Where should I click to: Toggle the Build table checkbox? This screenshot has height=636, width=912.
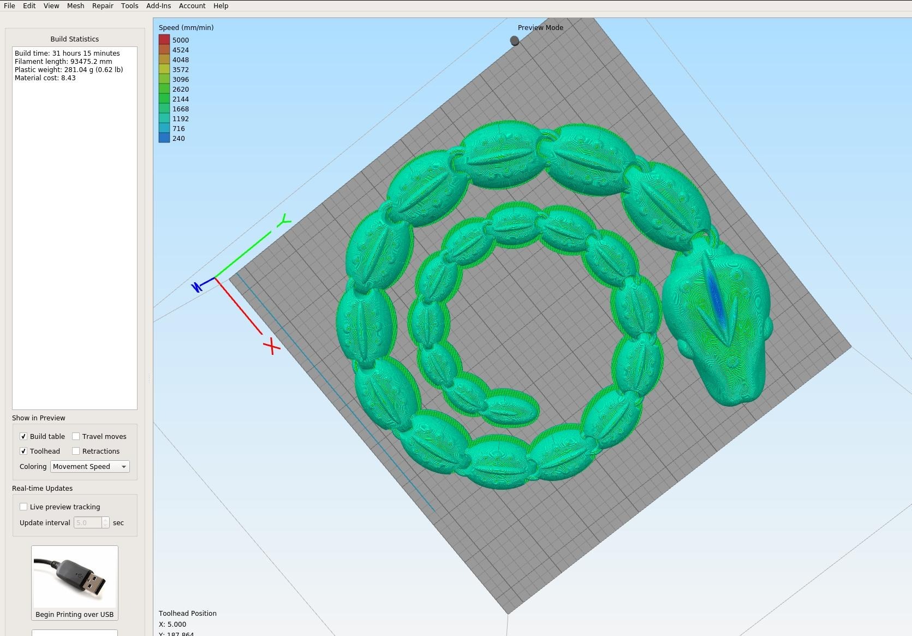pyautogui.click(x=23, y=436)
